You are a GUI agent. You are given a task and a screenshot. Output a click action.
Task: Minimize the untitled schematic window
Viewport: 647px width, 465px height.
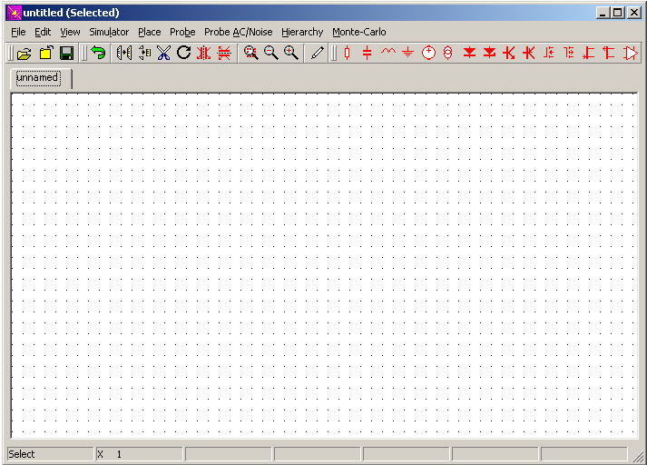pyautogui.click(x=603, y=13)
